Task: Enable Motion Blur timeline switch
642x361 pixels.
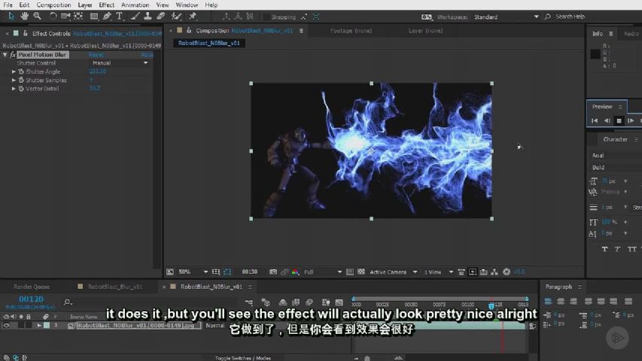Action: click(x=309, y=302)
